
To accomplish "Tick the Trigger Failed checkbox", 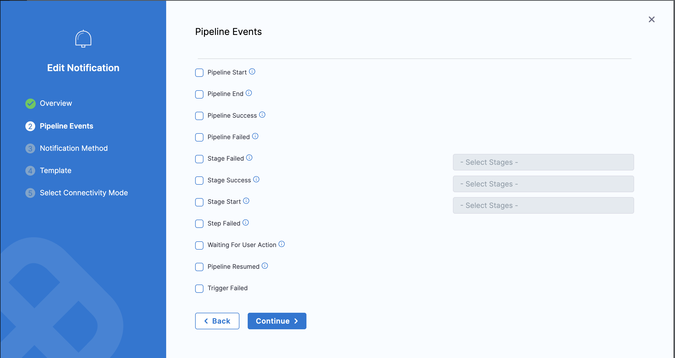I will pyautogui.click(x=199, y=288).
